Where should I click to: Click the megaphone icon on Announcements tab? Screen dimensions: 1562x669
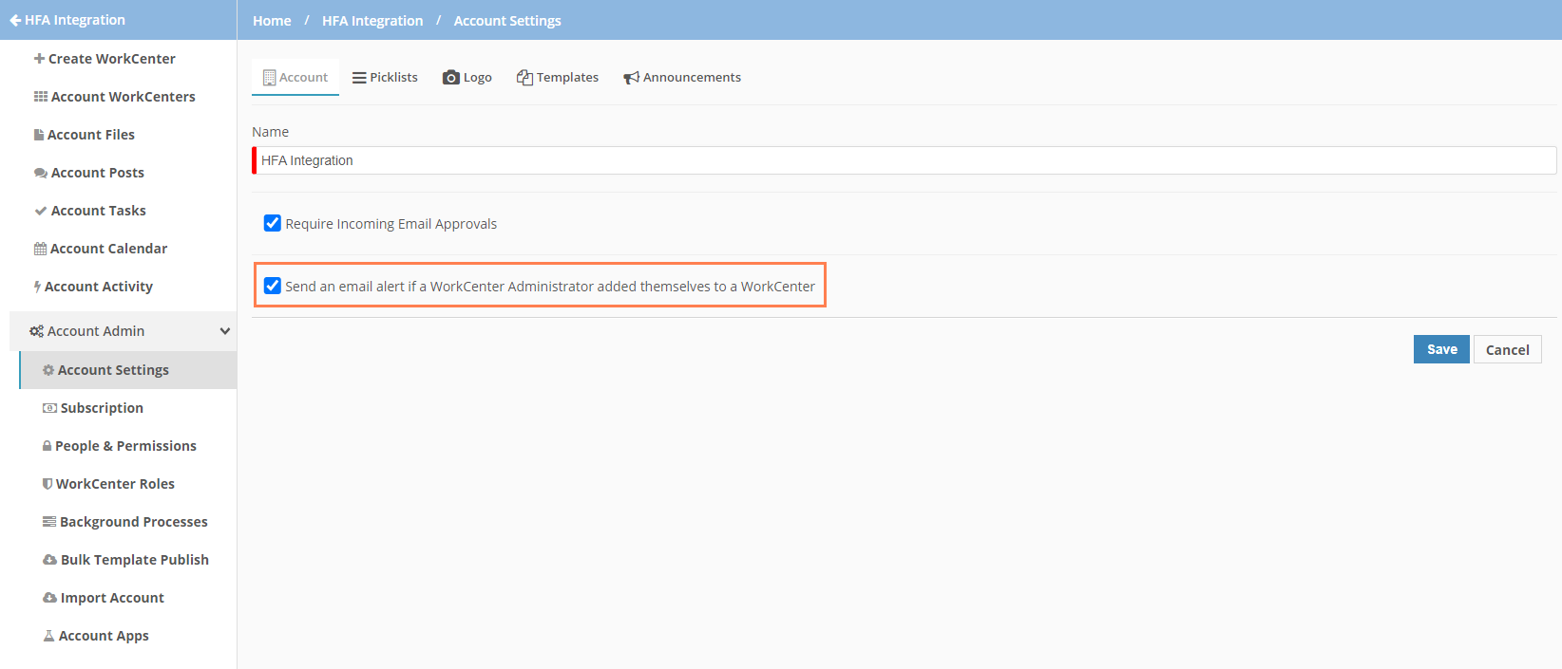[631, 78]
